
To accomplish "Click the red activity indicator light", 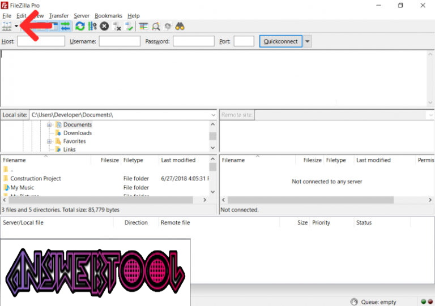I will click(430, 302).
